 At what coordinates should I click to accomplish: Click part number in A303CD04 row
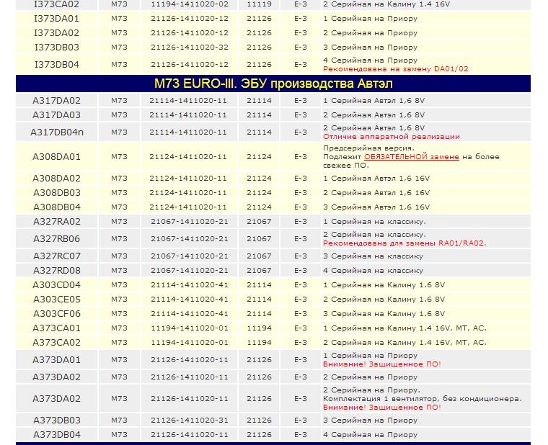tap(190, 285)
